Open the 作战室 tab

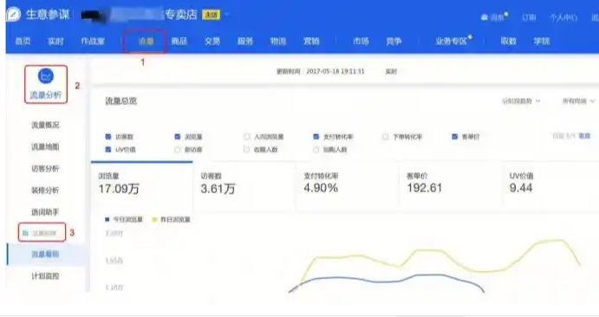point(93,42)
